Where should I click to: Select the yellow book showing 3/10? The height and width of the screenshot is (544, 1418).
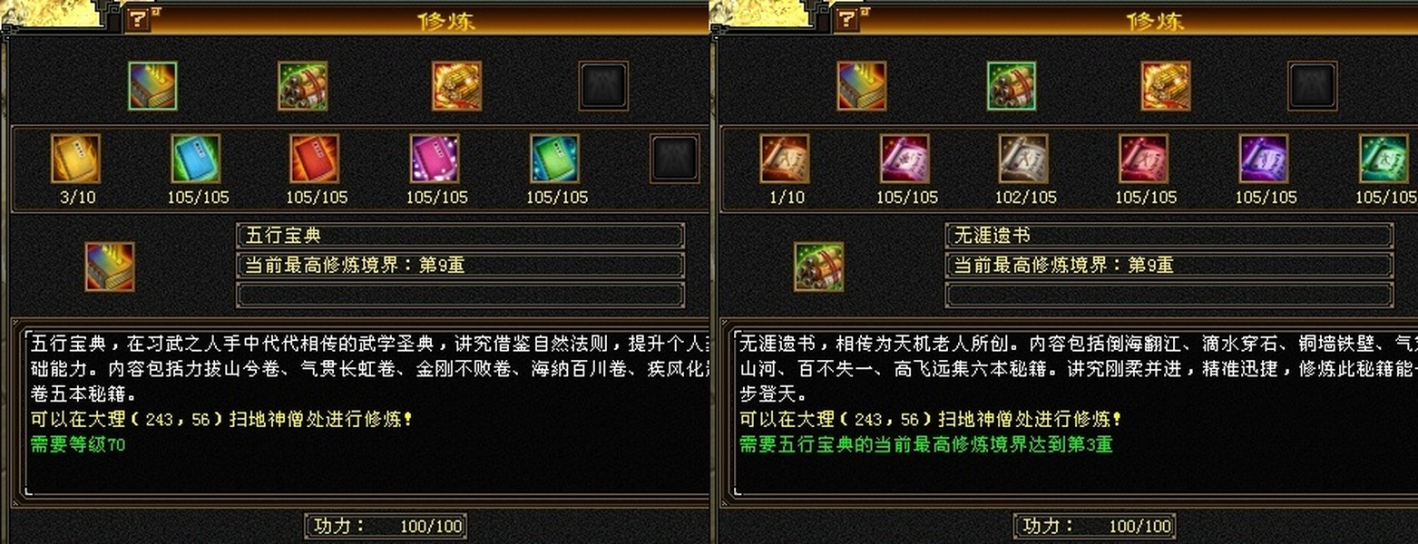click(x=75, y=159)
